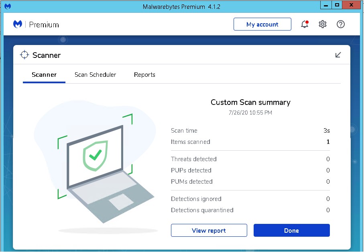
Task: Click the Custom Scan summary heading
Action: [250, 102]
